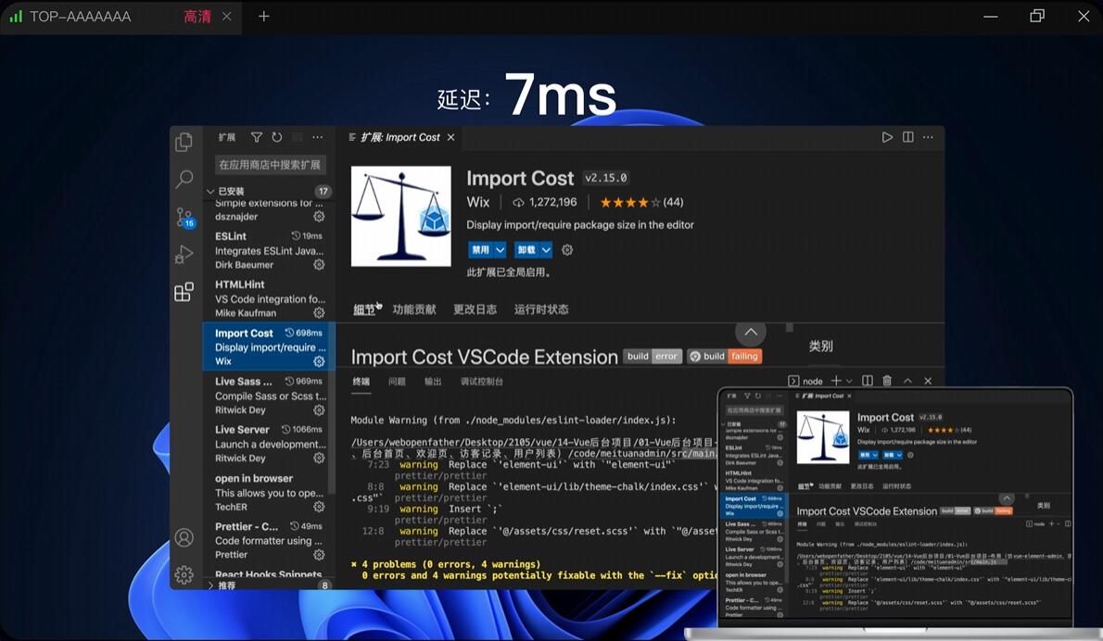Open Import Cost list item gear
Viewport: 1103px width, 641px height.
319,361
